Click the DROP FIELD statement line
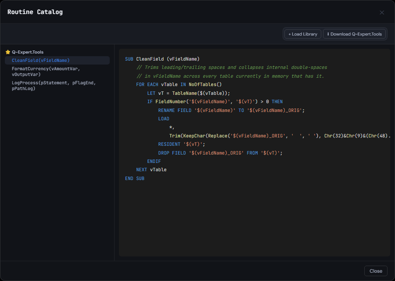 pos(220,153)
